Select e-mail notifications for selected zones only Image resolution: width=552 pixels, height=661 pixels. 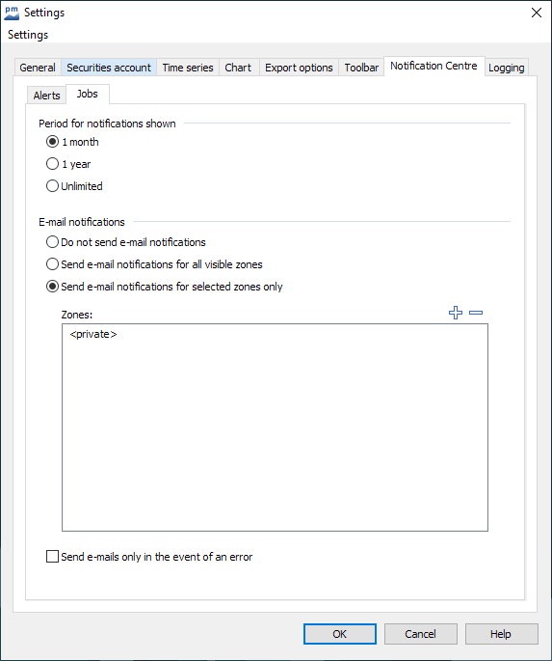click(x=52, y=287)
